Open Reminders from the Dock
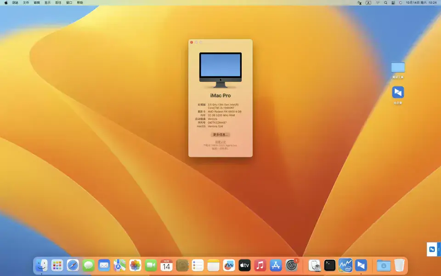441x276 pixels. point(198,265)
